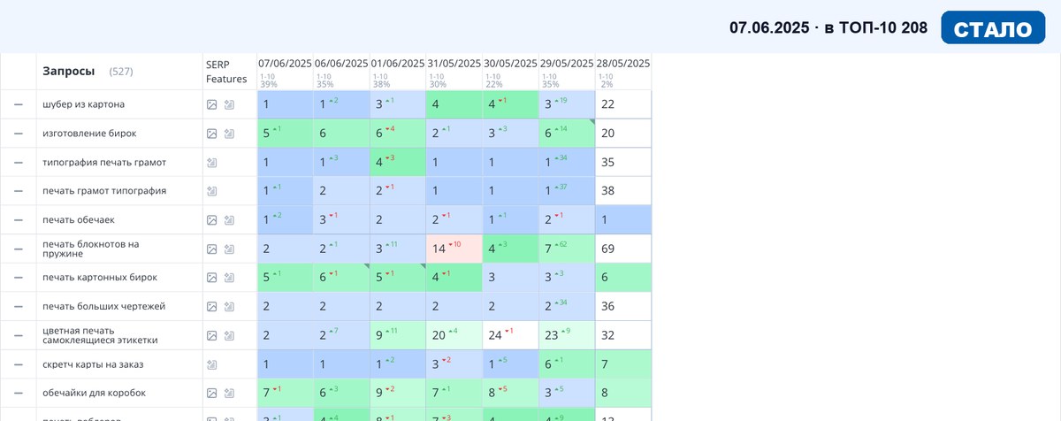
Task: Click the second SERP feature icon for печать обечаек
Action: [x=229, y=220]
